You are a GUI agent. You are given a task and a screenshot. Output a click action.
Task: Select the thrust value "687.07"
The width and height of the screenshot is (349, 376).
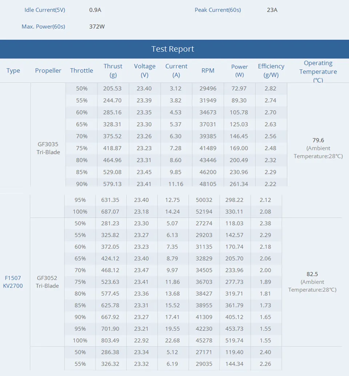110,212
